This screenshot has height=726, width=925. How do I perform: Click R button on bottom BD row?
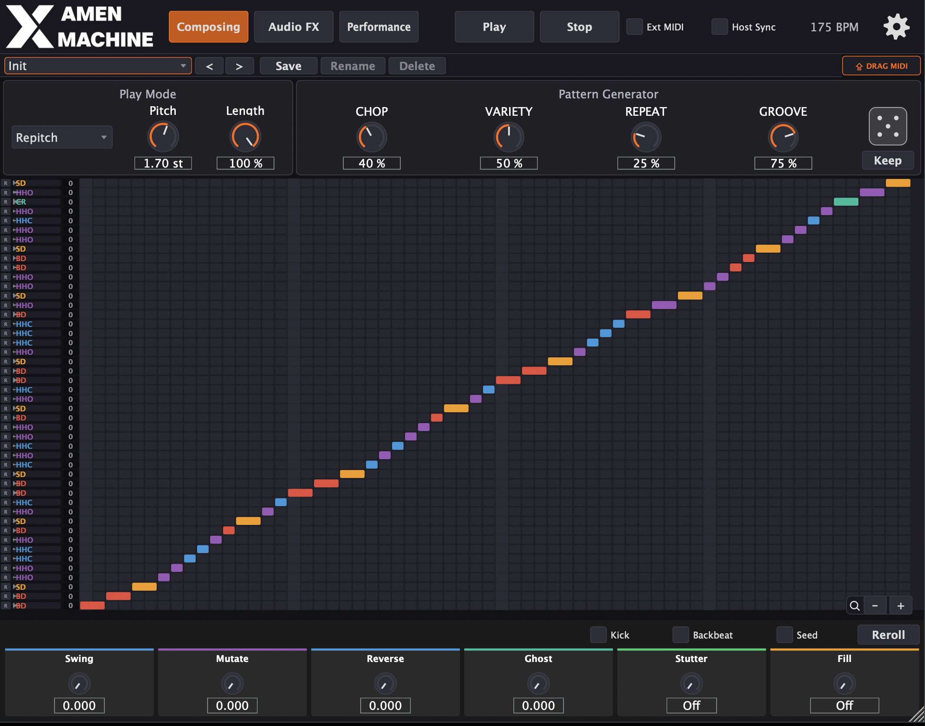[x=6, y=606]
